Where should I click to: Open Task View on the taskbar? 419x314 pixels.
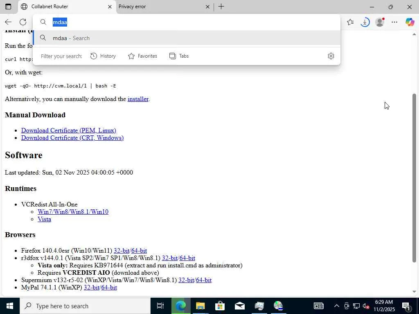pos(160,306)
